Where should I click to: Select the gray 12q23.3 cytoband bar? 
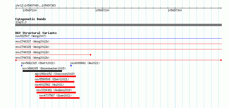pos(118,25)
